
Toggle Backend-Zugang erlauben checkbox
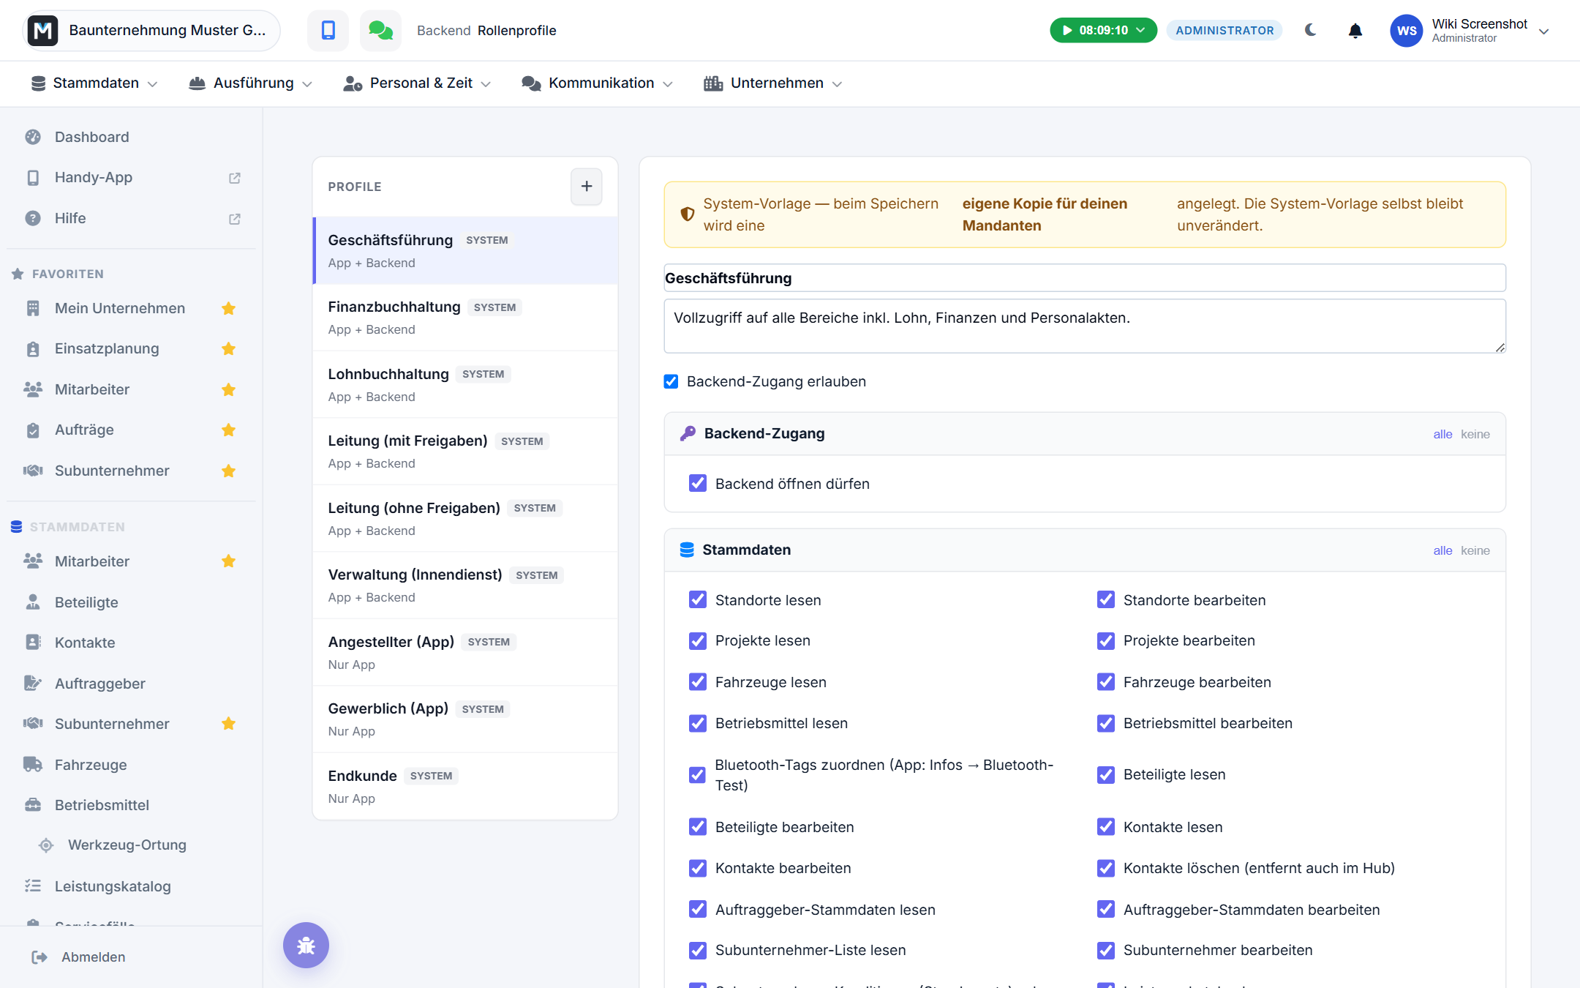point(671,381)
